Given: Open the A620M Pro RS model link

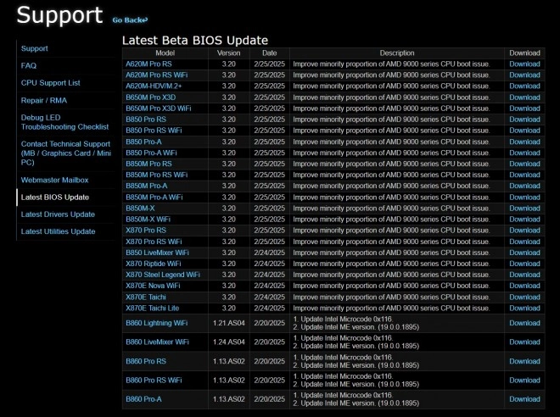Looking at the screenshot, I should click(x=148, y=64).
